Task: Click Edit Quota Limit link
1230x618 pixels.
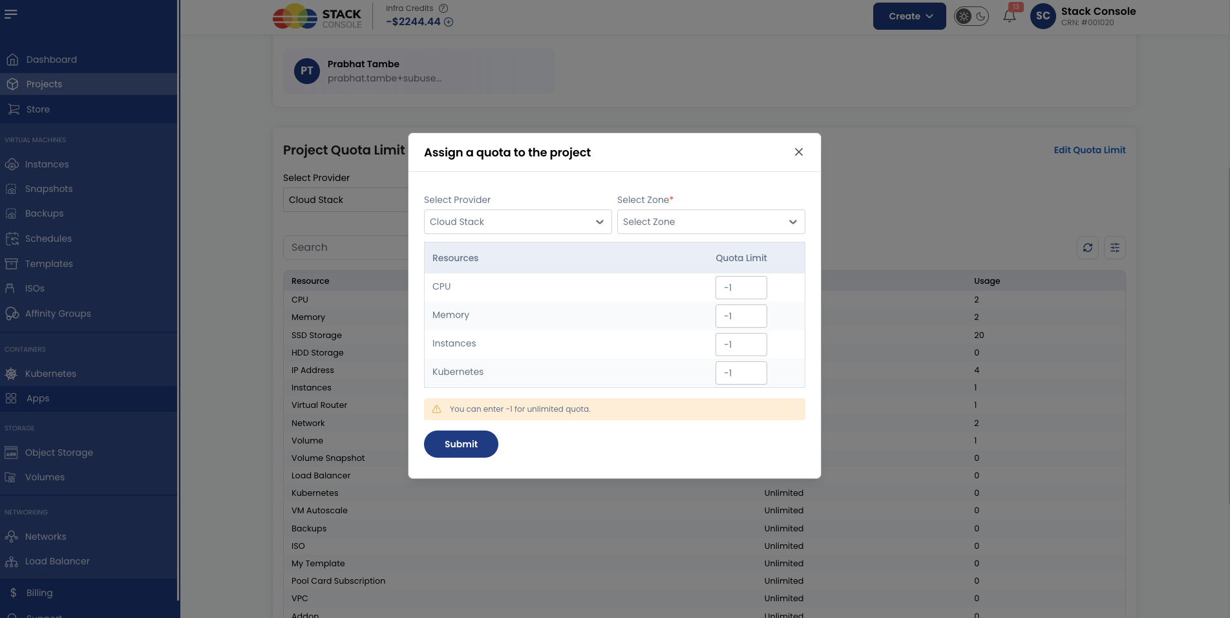Action: 1090,150
